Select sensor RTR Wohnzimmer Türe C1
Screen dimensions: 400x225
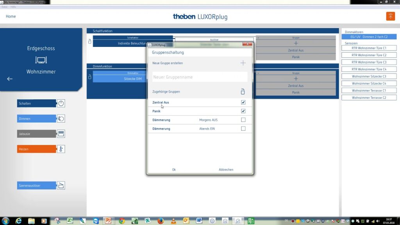(x=369, y=48)
